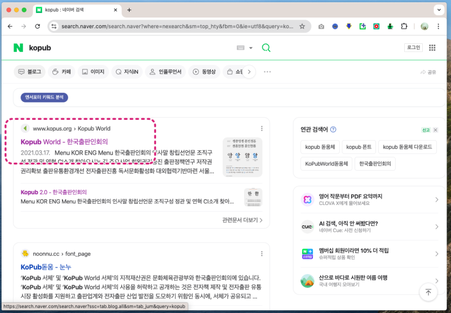
Task: Click the 연관 검색어 help question icon
Action: click(x=333, y=129)
